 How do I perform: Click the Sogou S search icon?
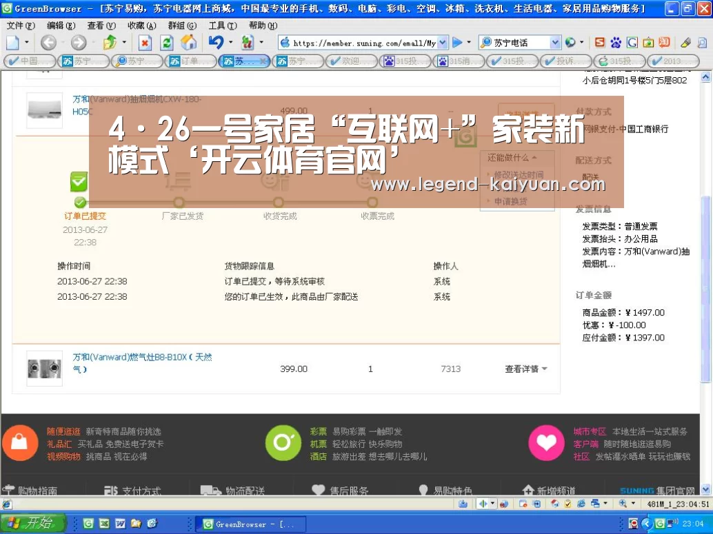(x=600, y=43)
